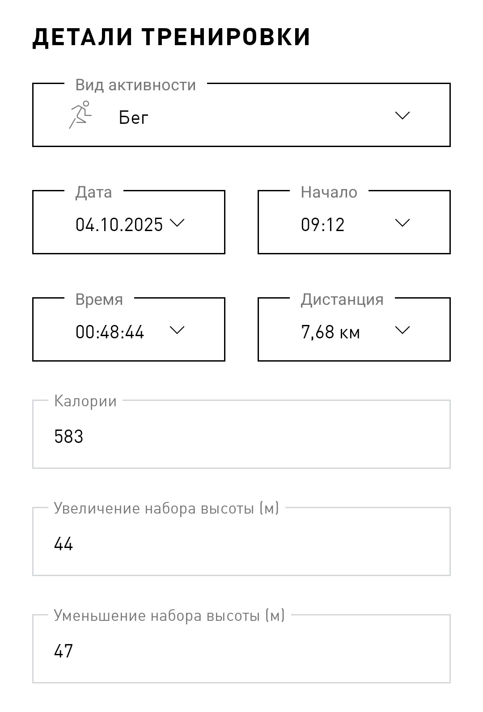Click the Увеличение набора высоты label
This screenshot has width=483, height=712.
coord(166,508)
